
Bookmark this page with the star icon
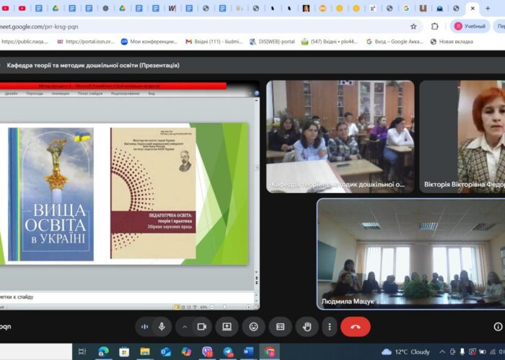click(x=413, y=26)
